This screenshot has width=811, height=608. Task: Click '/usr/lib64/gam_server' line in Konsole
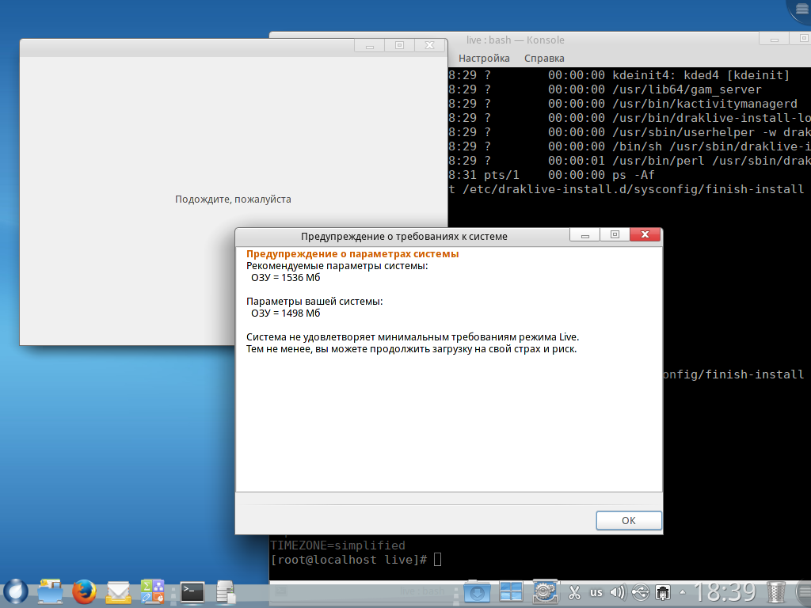point(687,89)
